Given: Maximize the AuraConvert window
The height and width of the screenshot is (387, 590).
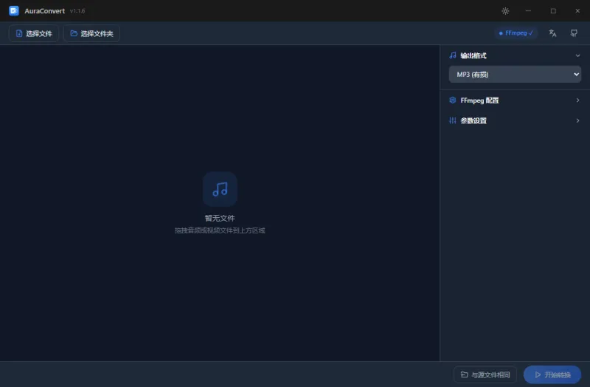Looking at the screenshot, I should (553, 11).
